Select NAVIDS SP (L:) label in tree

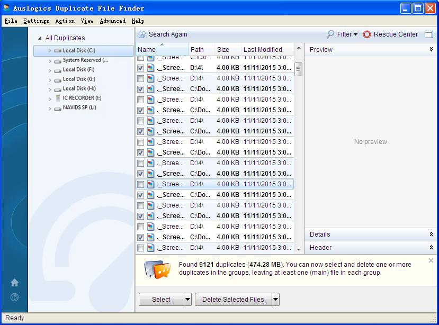click(79, 107)
